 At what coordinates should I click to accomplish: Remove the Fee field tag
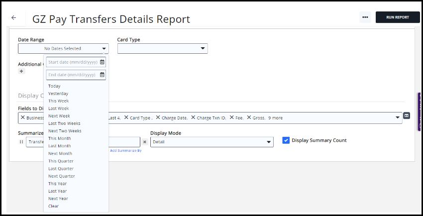click(x=231, y=118)
